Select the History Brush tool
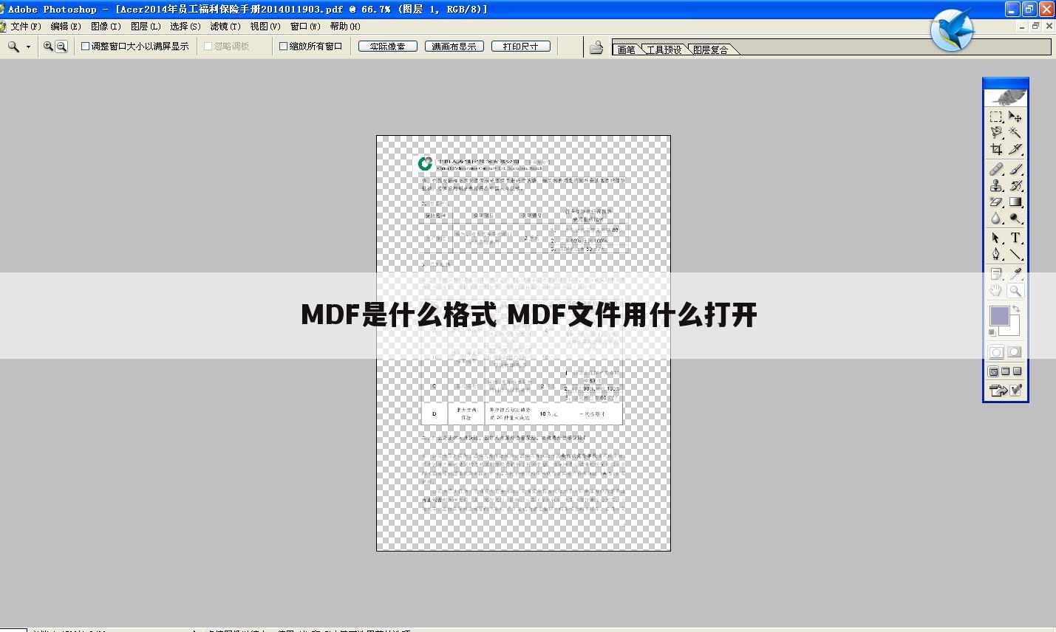 (x=1015, y=186)
